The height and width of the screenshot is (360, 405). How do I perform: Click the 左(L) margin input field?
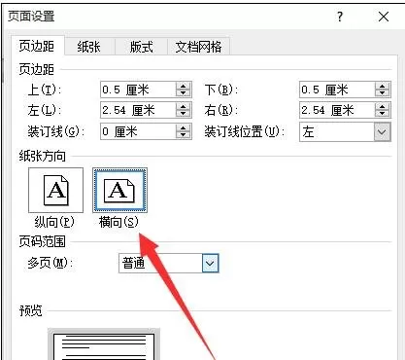click(x=138, y=110)
